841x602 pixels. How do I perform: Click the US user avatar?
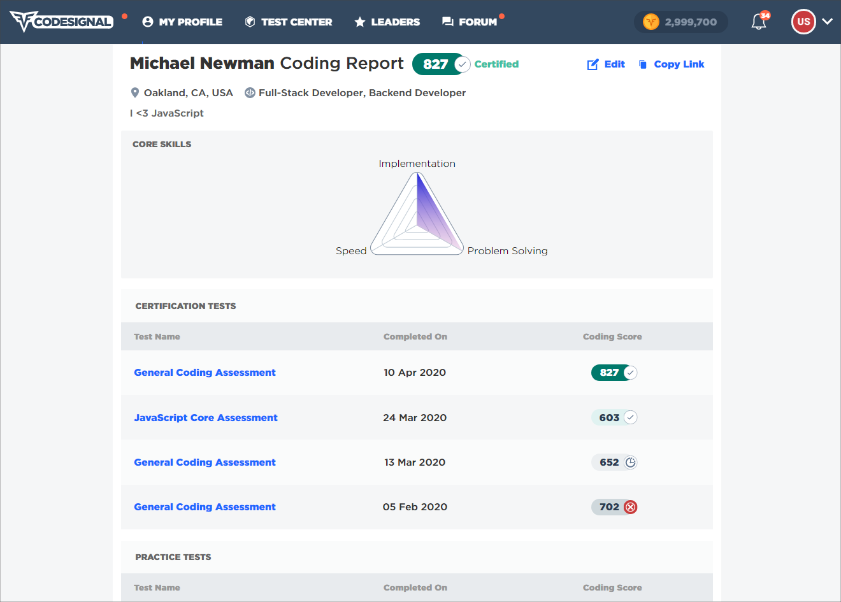803,22
